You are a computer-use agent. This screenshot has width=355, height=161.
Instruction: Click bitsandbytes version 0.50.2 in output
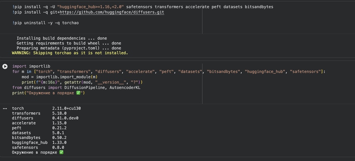point(59,137)
